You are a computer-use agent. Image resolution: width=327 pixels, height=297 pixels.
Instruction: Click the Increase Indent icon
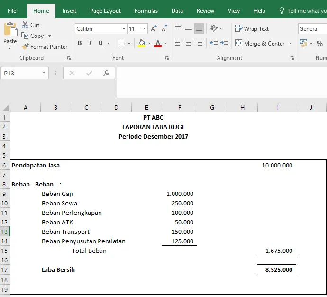point(224,43)
